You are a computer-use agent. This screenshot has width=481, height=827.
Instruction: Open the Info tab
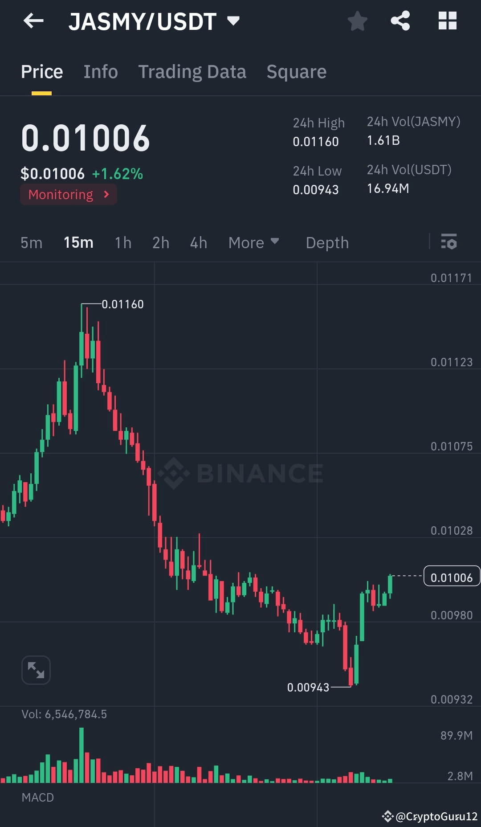(100, 72)
